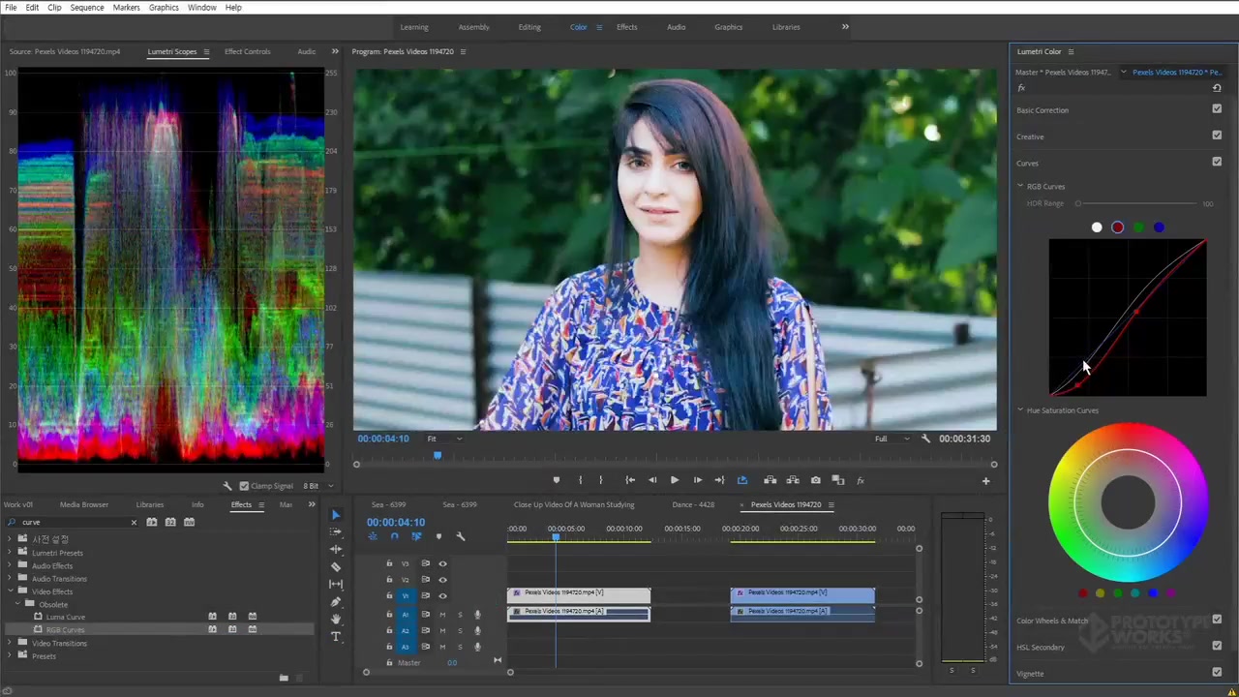This screenshot has height=697, width=1239.
Task: Switch to the Audio workspace tab
Action: point(676,27)
